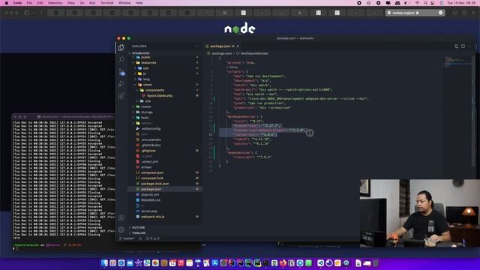Open README.md file
Screen dimensions: 480x270
point(151,200)
